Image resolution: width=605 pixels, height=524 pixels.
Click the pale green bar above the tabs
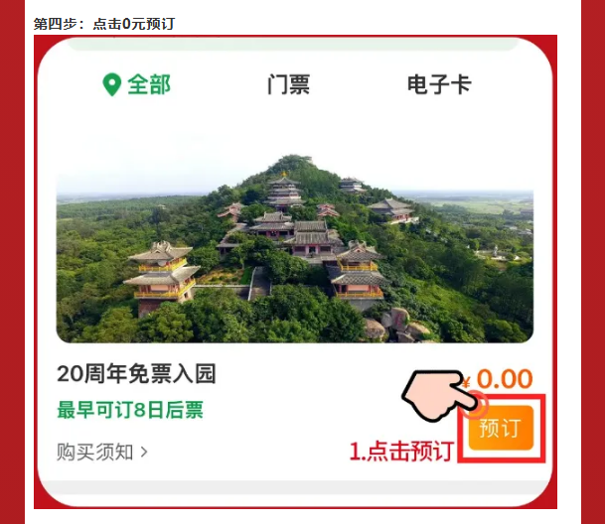(x=293, y=44)
